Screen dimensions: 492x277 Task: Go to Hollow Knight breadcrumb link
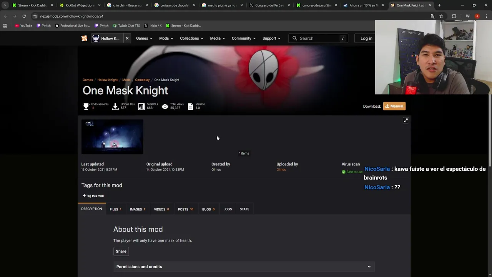(x=107, y=80)
